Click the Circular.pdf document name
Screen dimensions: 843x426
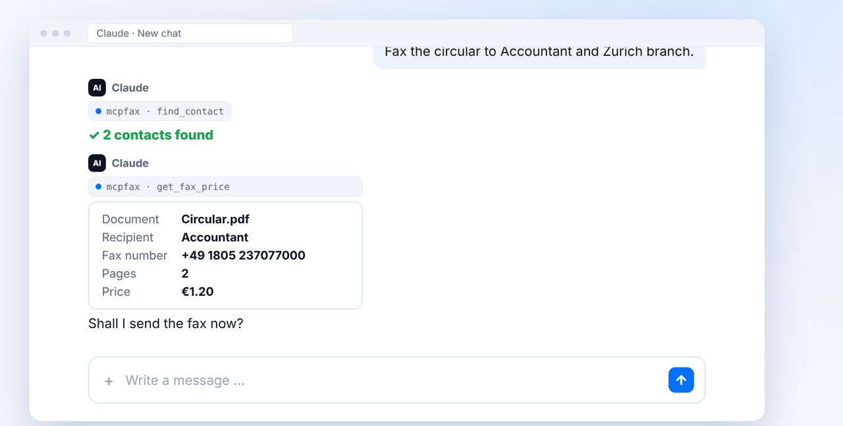click(215, 219)
